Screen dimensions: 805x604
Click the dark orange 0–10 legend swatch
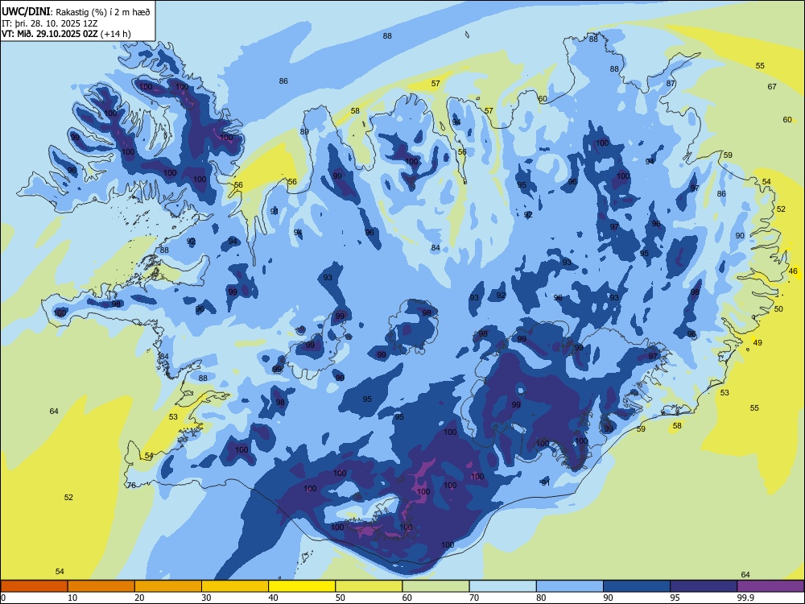coord(34,586)
